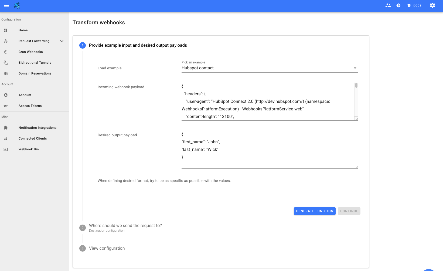
Task: Open Domain Reservations via its building icon
Action: 6,73
